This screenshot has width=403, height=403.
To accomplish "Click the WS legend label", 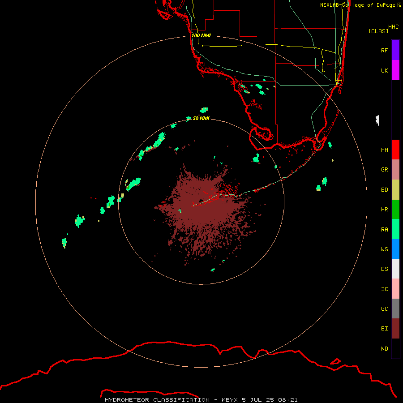I will (x=384, y=249).
